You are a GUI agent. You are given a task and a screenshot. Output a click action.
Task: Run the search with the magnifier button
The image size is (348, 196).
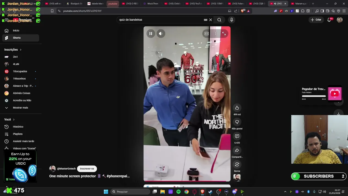pyautogui.click(x=219, y=20)
